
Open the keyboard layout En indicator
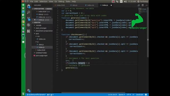121,2
